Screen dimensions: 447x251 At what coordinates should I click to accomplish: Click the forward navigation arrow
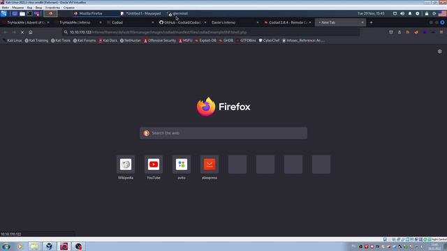[14, 32]
